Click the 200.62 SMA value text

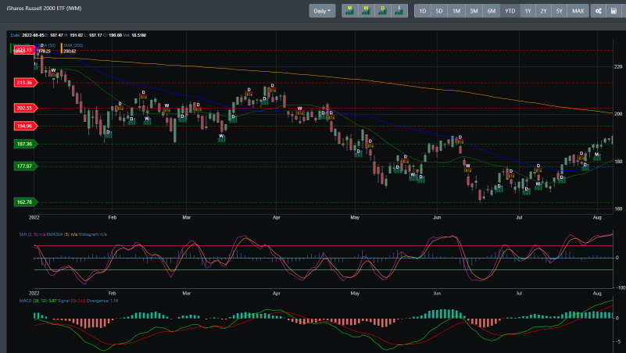click(70, 52)
